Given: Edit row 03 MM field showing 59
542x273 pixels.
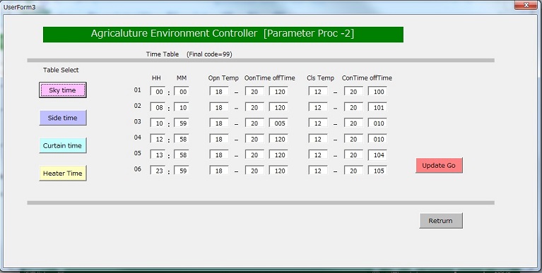Looking at the screenshot, I should point(182,123).
